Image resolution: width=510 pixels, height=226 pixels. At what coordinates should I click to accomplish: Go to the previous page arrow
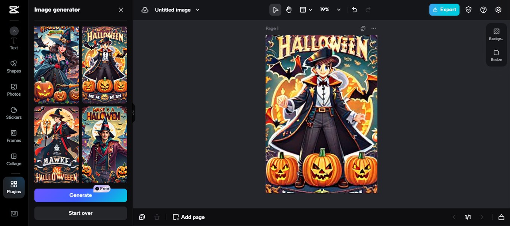pyautogui.click(x=454, y=217)
